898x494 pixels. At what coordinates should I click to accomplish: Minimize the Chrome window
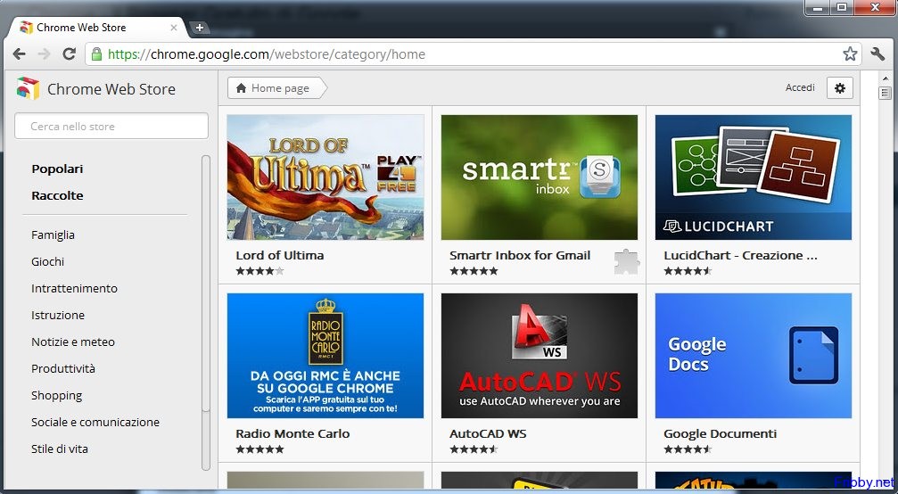pos(818,8)
